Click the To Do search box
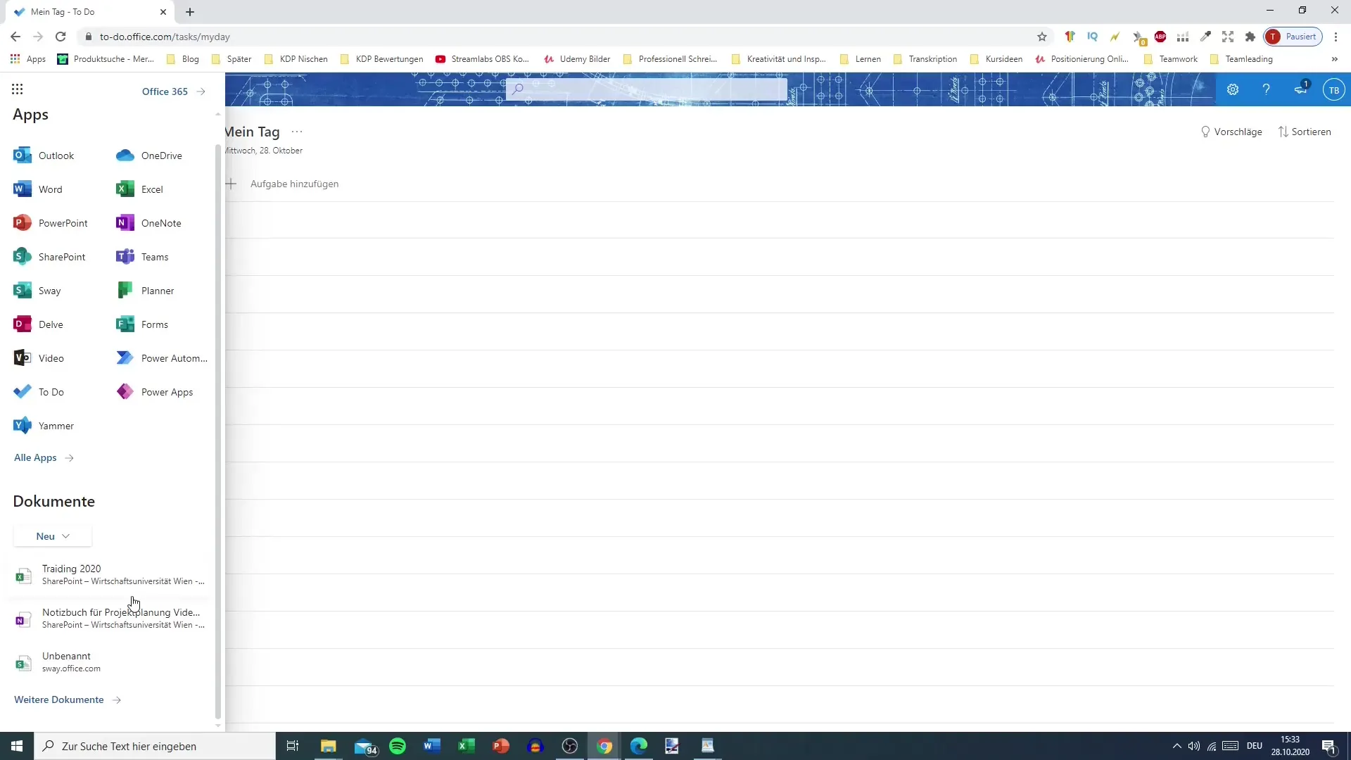Image resolution: width=1351 pixels, height=760 pixels. (x=647, y=89)
